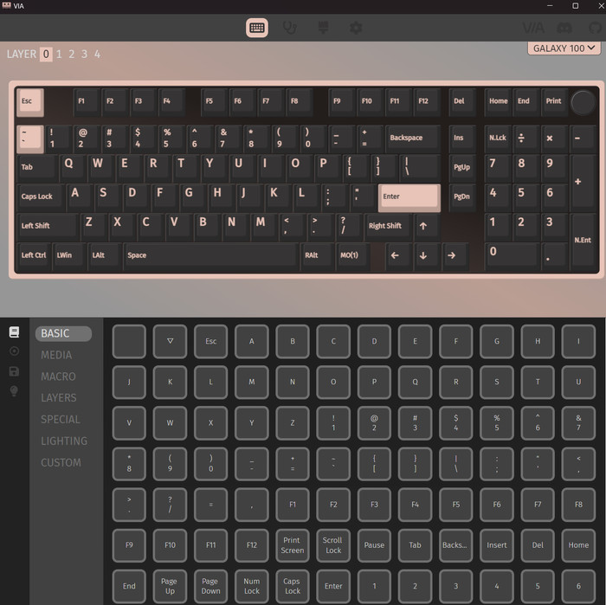Switch to layer 1

[59, 54]
